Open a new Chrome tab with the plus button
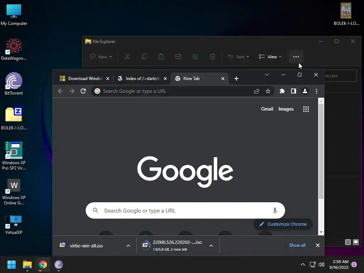This screenshot has width=364, height=273. (236, 79)
